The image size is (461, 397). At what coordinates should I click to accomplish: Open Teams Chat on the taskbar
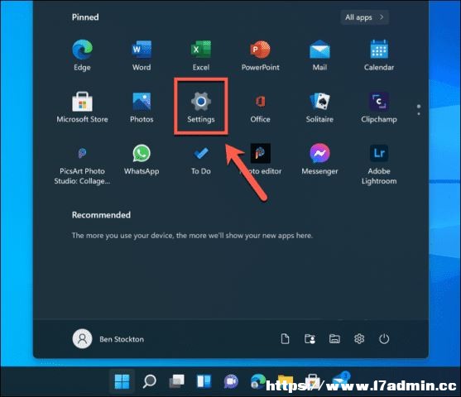pos(231,381)
